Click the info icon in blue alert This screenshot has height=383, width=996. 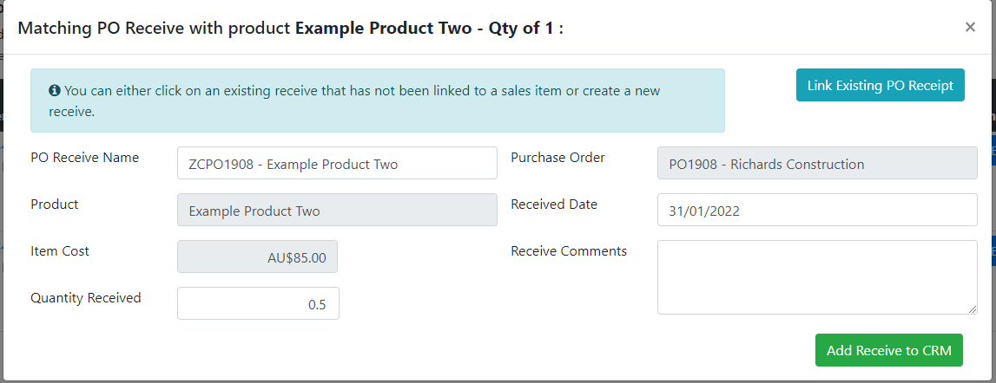pyautogui.click(x=54, y=91)
